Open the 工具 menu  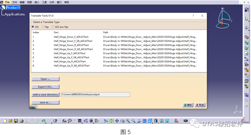coord(44,2)
